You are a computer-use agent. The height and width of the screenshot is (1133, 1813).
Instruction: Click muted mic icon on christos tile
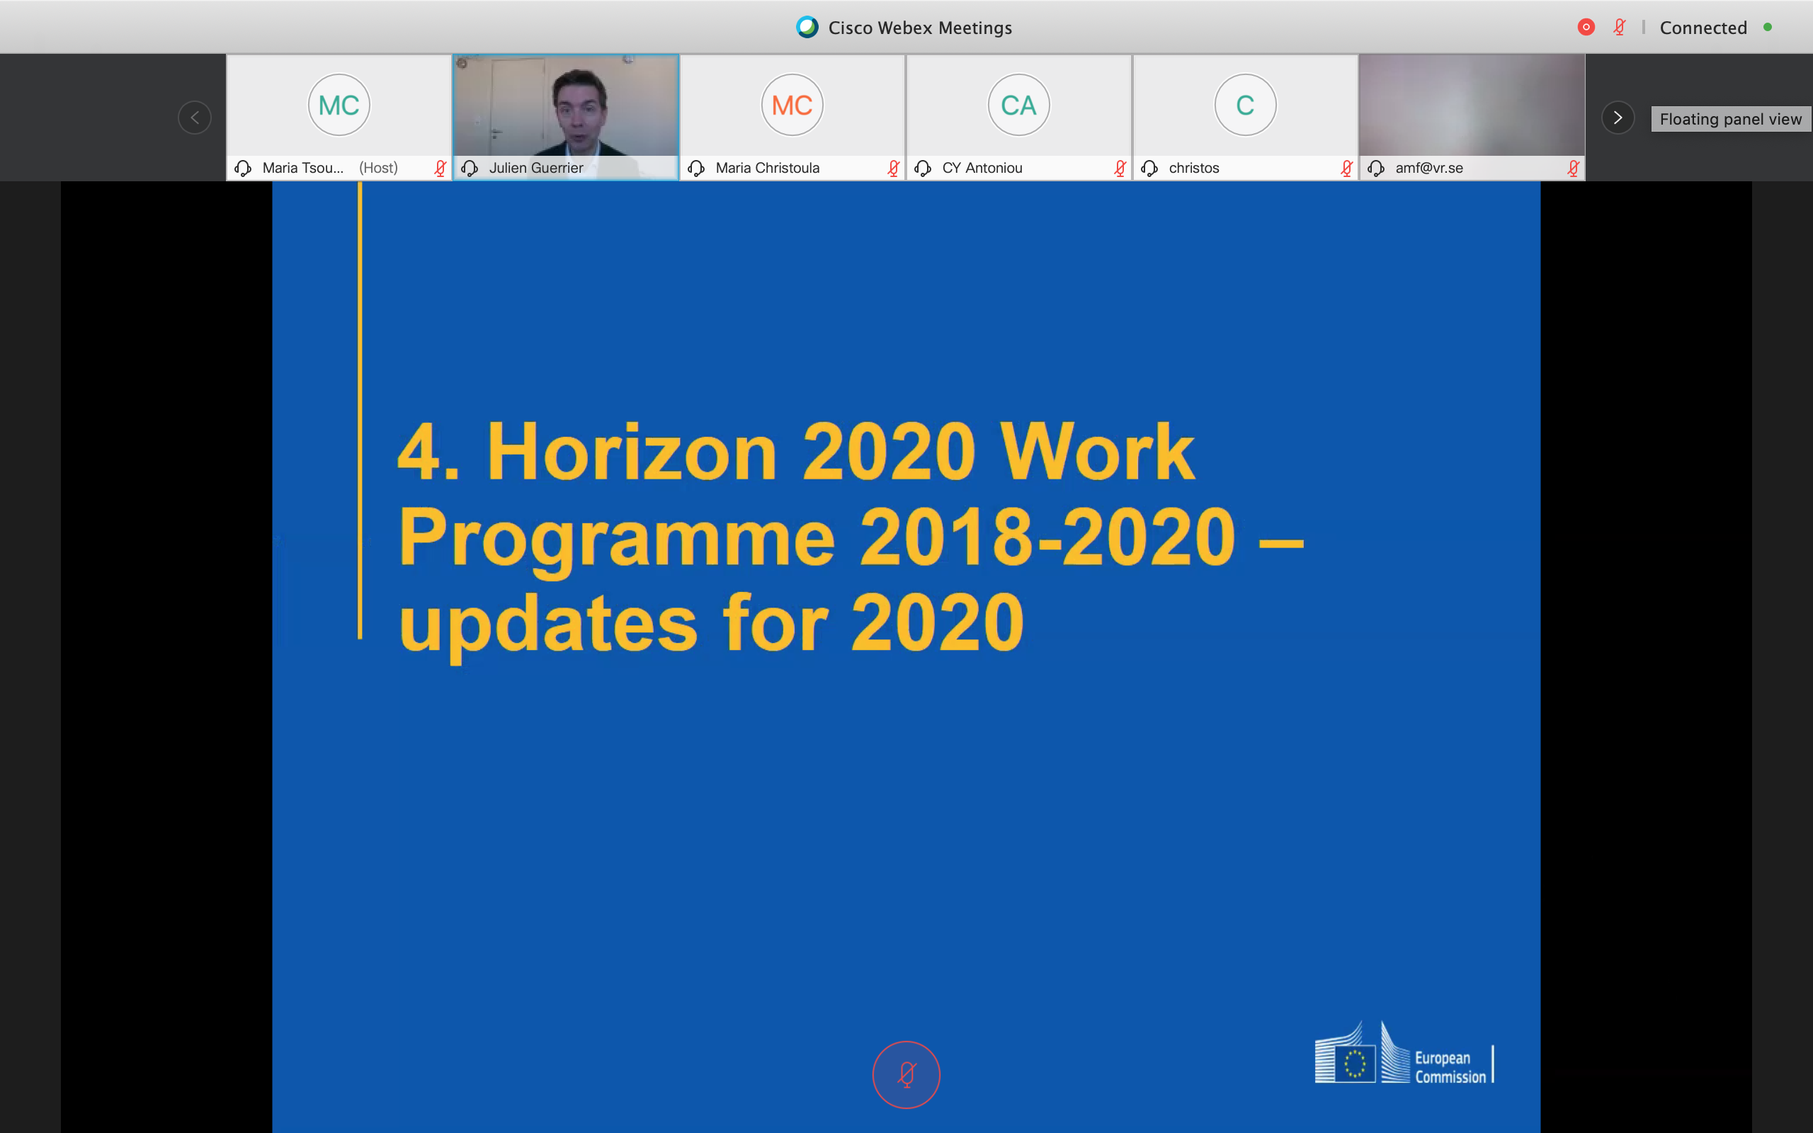(1346, 168)
